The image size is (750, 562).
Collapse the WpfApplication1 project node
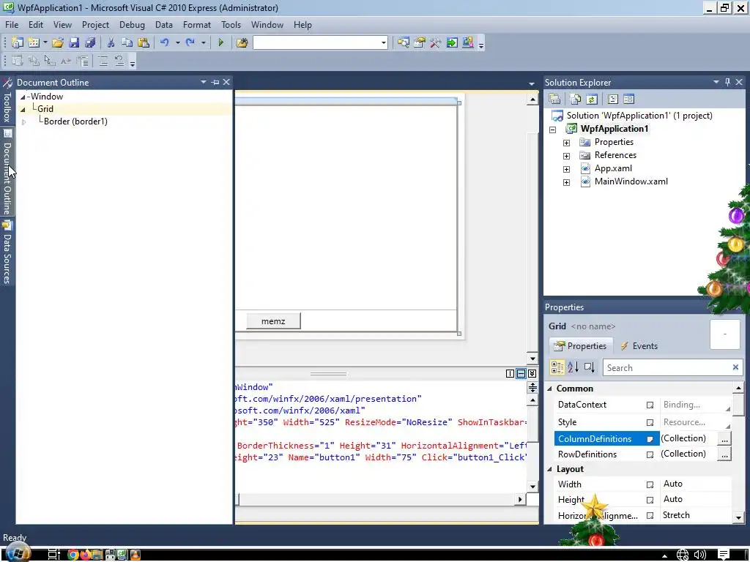point(553,130)
